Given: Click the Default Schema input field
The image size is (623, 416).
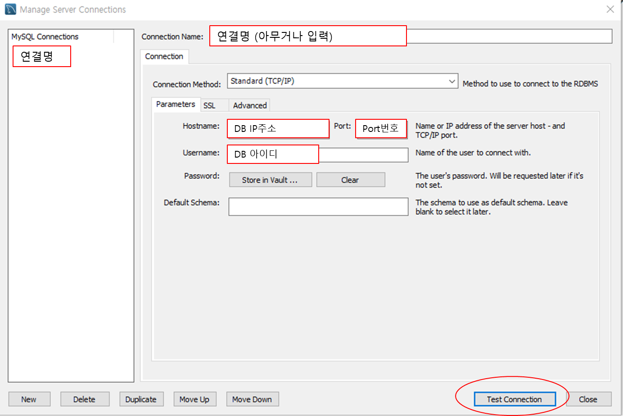Looking at the screenshot, I should tap(318, 207).
